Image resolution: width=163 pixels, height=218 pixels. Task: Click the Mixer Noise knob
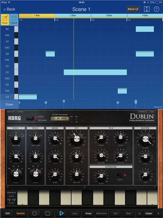[x=55, y=174]
